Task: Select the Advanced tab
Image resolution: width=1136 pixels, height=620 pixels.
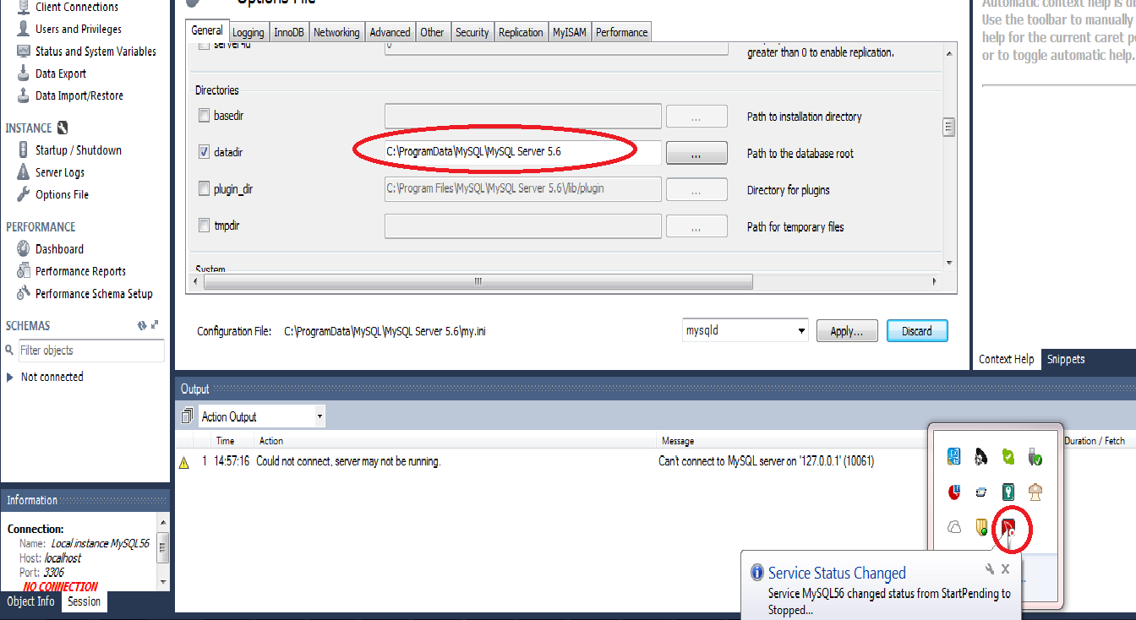Action: click(390, 32)
